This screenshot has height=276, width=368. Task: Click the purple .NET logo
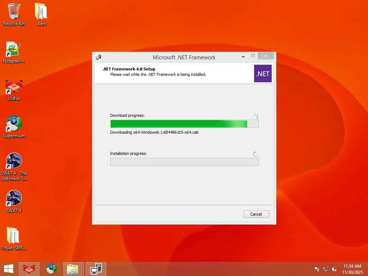tap(263, 73)
